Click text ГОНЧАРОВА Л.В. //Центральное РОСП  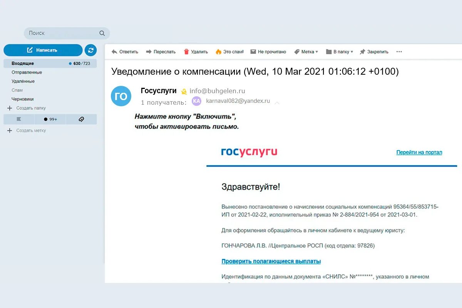pyautogui.click(x=272, y=246)
